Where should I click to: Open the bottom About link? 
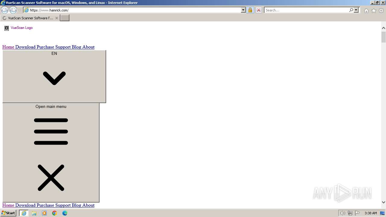pos(88,205)
